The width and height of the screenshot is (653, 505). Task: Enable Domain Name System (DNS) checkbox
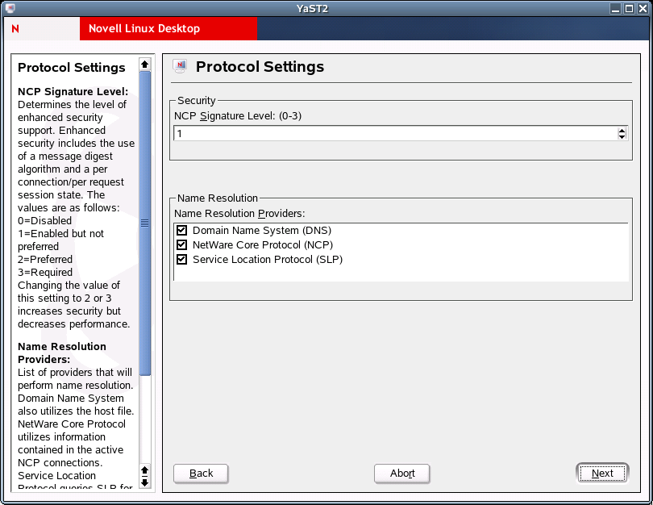(x=181, y=231)
